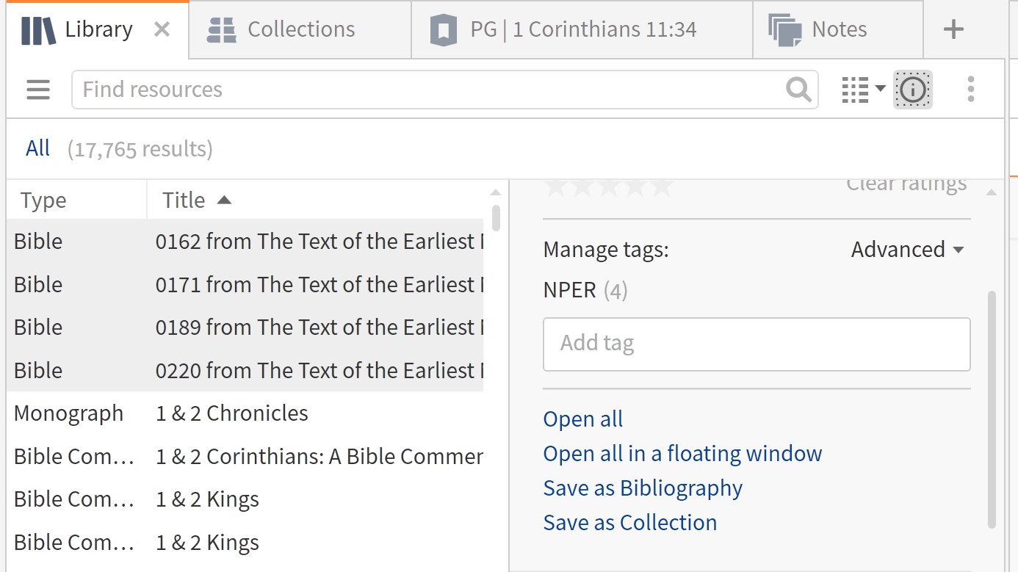Image resolution: width=1018 pixels, height=572 pixels.
Task: Click the Notes tab icon
Action: coord(784,30)
